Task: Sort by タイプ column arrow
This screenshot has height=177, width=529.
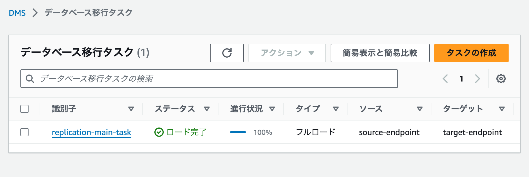Action: (336, 109)
